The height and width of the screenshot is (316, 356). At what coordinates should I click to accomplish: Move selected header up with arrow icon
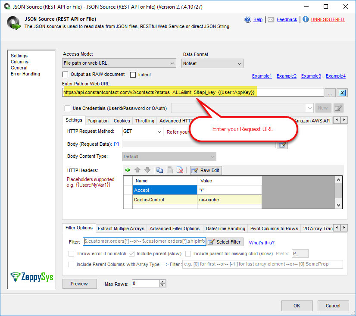click(x=137, y=170)
